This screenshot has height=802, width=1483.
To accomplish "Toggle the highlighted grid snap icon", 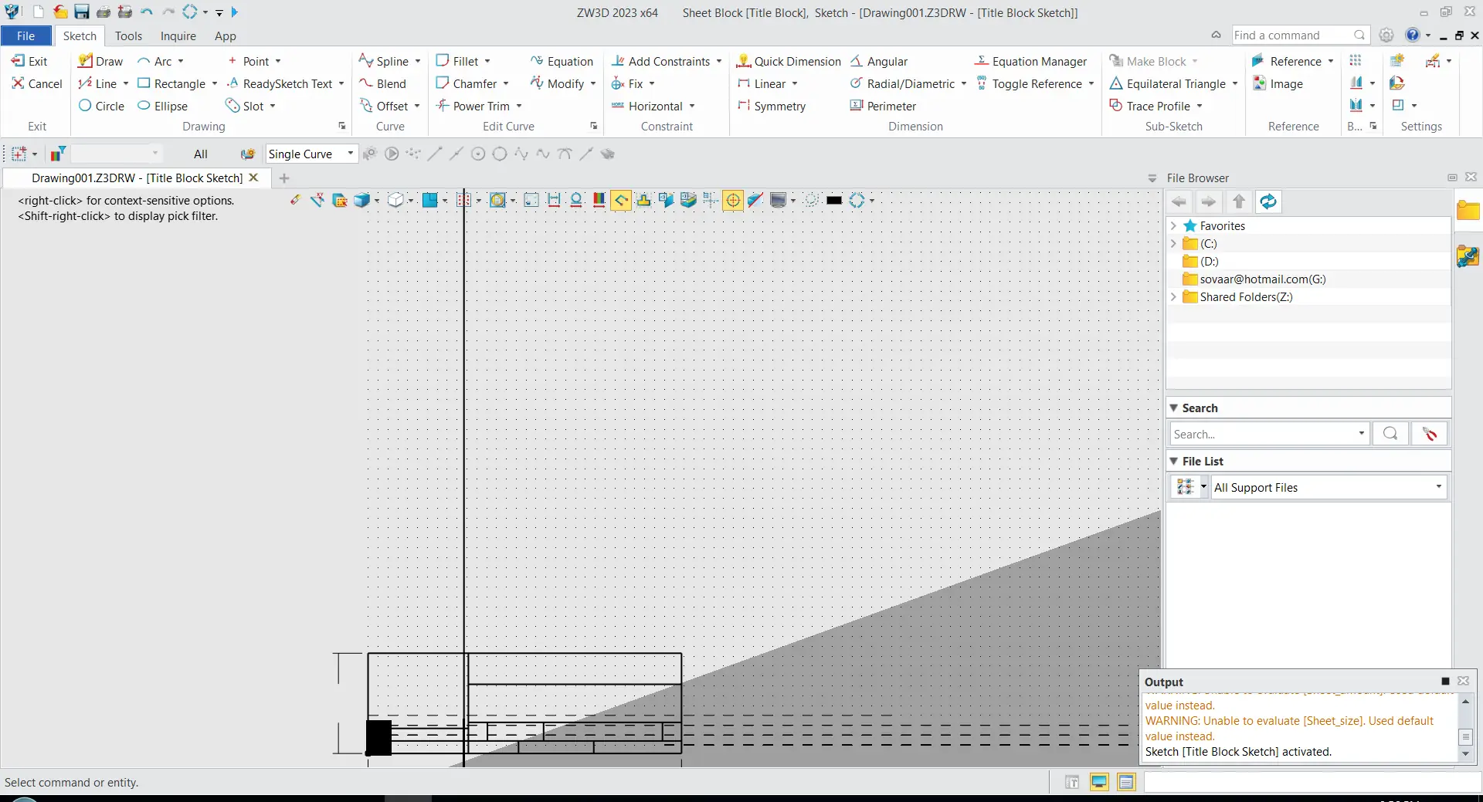I will click(x=733, y=201).
